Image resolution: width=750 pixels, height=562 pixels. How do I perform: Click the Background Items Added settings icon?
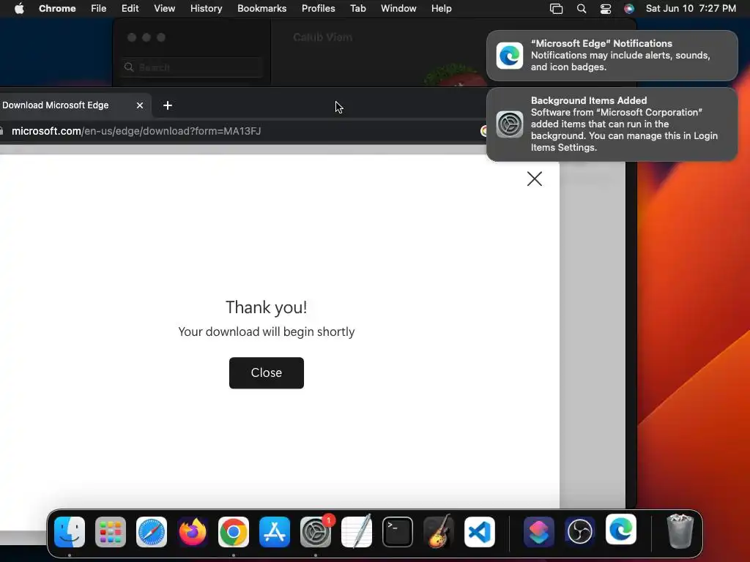[x=510, y=124]
